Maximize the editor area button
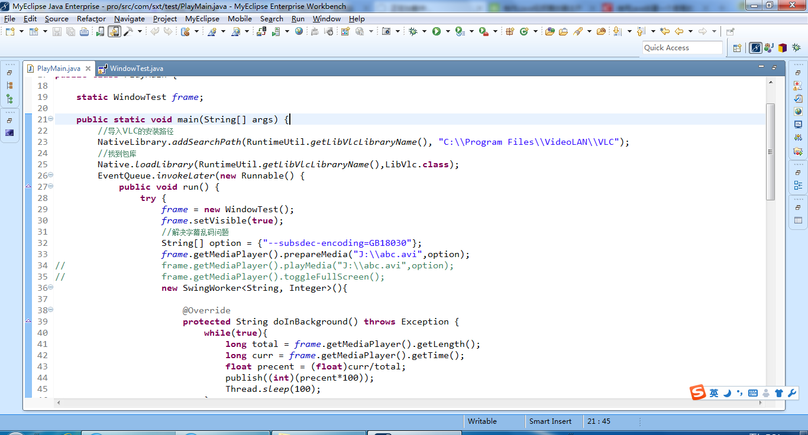Screen dimensions: 808x435 coord(774,67)
